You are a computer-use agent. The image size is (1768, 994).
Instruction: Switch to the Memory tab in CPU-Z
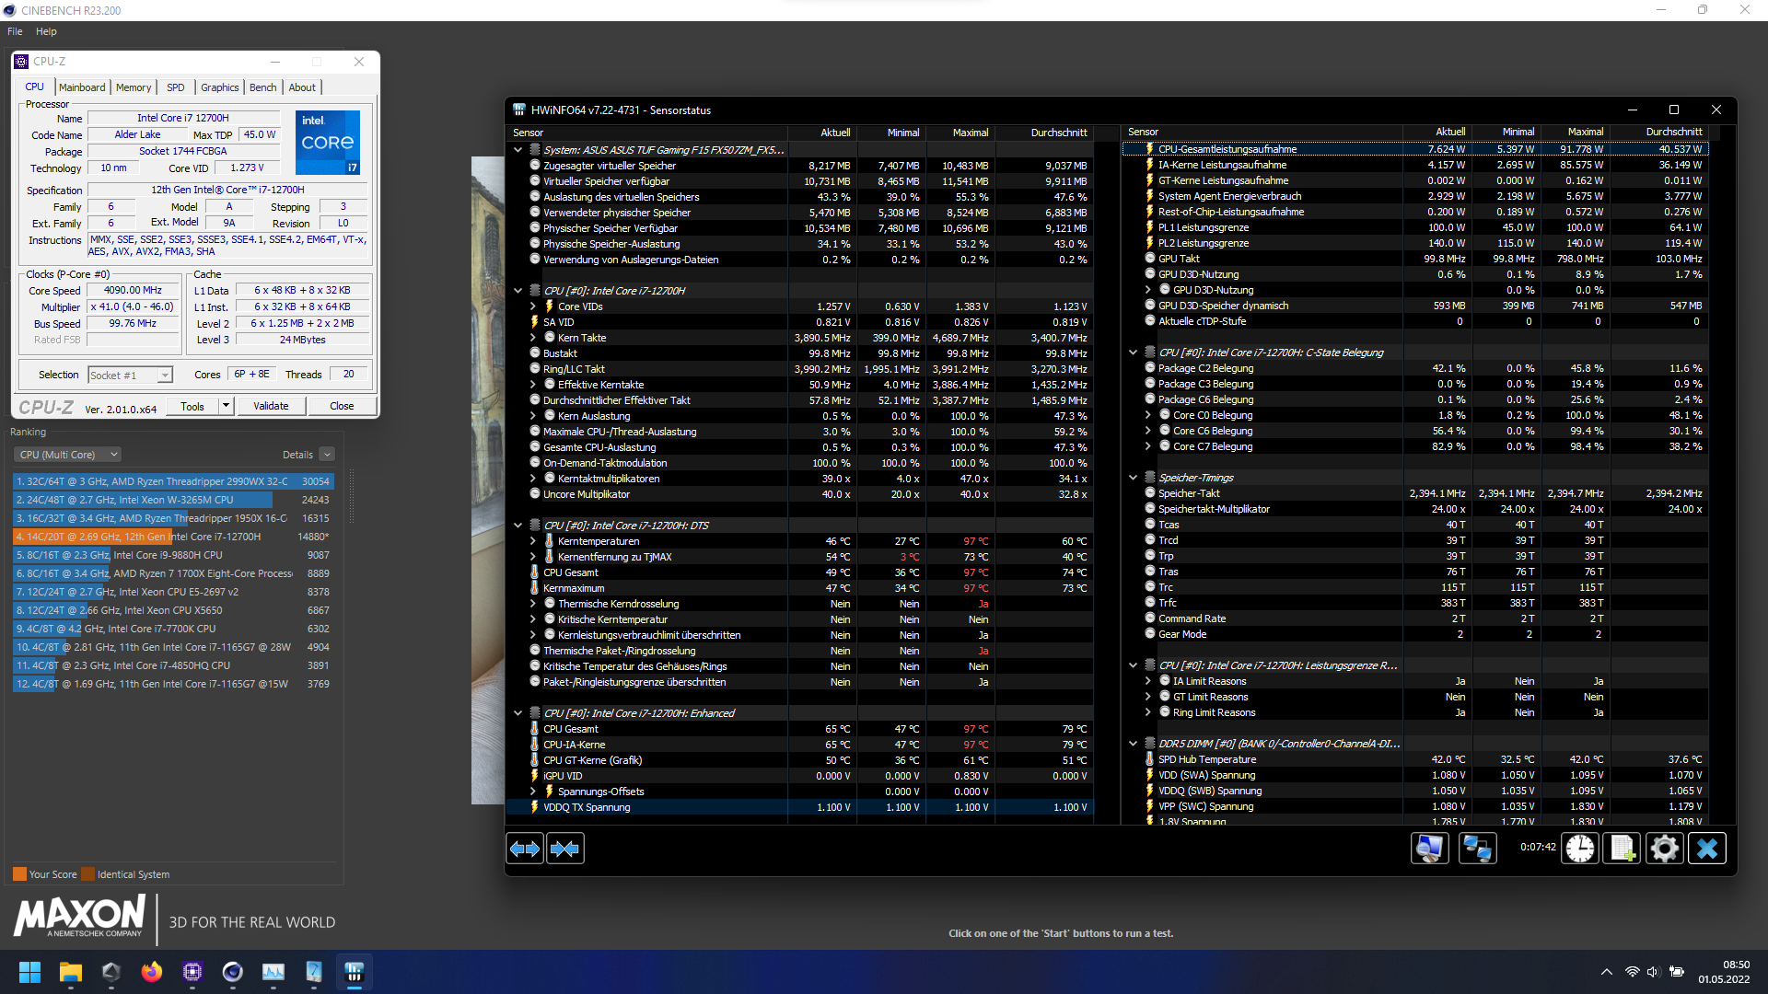point(134,87)
